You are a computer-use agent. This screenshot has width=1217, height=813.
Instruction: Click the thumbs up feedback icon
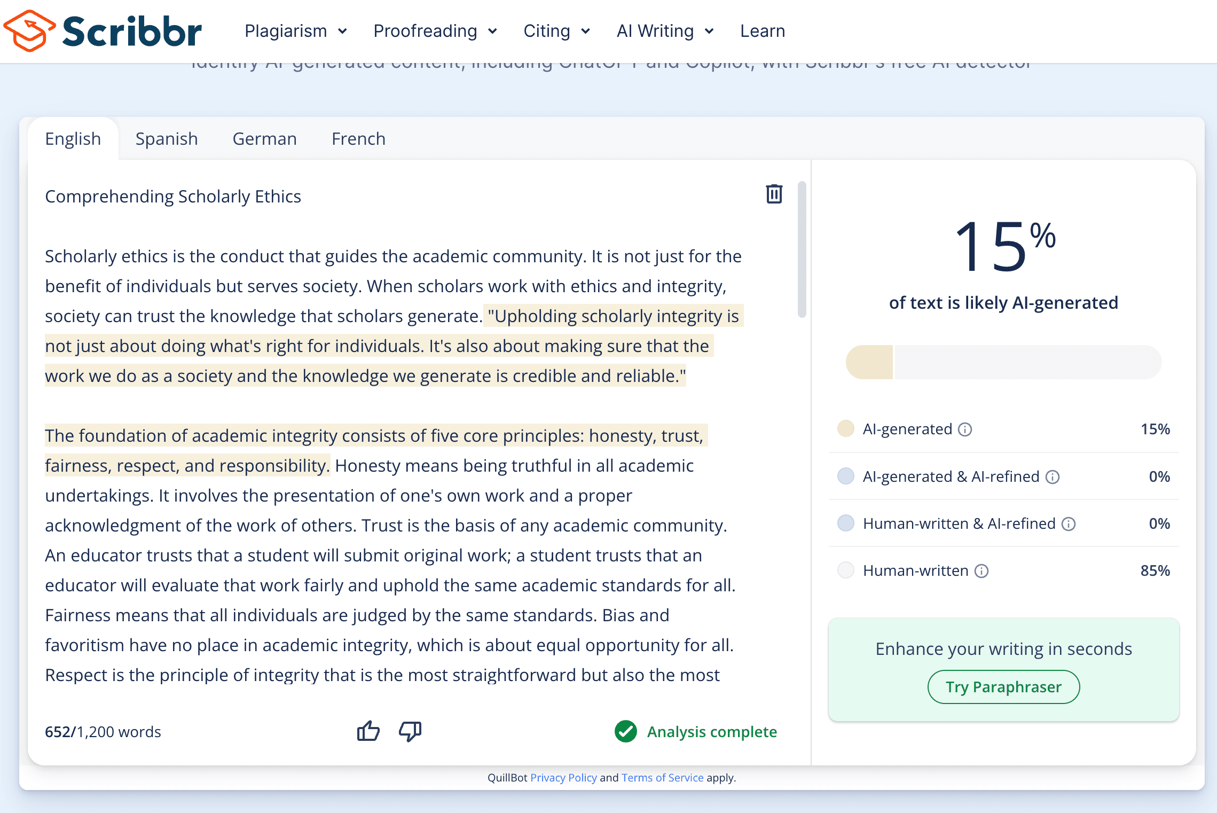point(368,731)
